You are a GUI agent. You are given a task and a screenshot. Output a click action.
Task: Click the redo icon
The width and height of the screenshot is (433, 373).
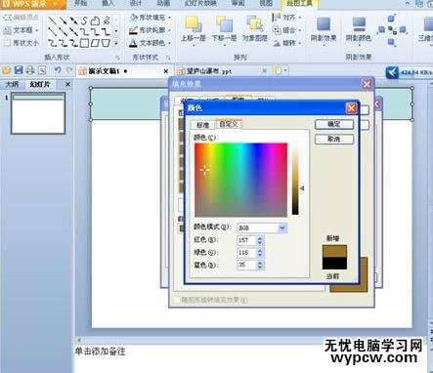click(69, 70)
